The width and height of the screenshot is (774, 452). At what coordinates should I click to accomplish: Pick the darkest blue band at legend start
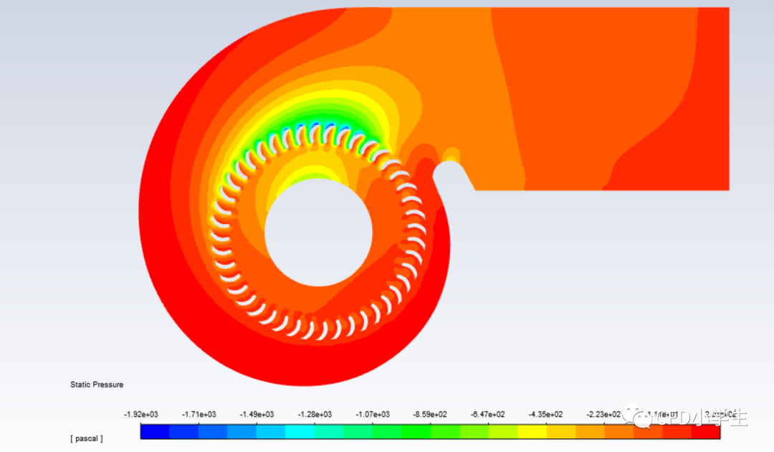[x=155, y=432]
